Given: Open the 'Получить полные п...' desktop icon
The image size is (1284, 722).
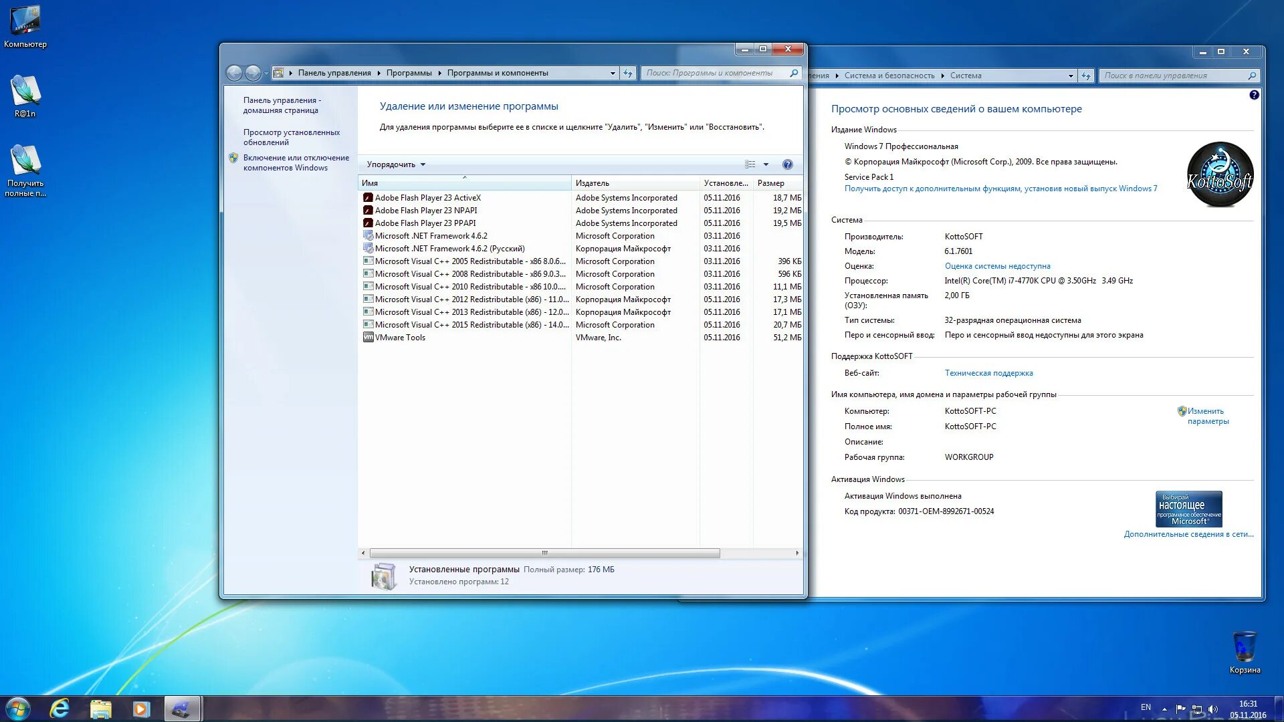Looking at the screenshot, I should pyautogui.click(x=25, y=170).
